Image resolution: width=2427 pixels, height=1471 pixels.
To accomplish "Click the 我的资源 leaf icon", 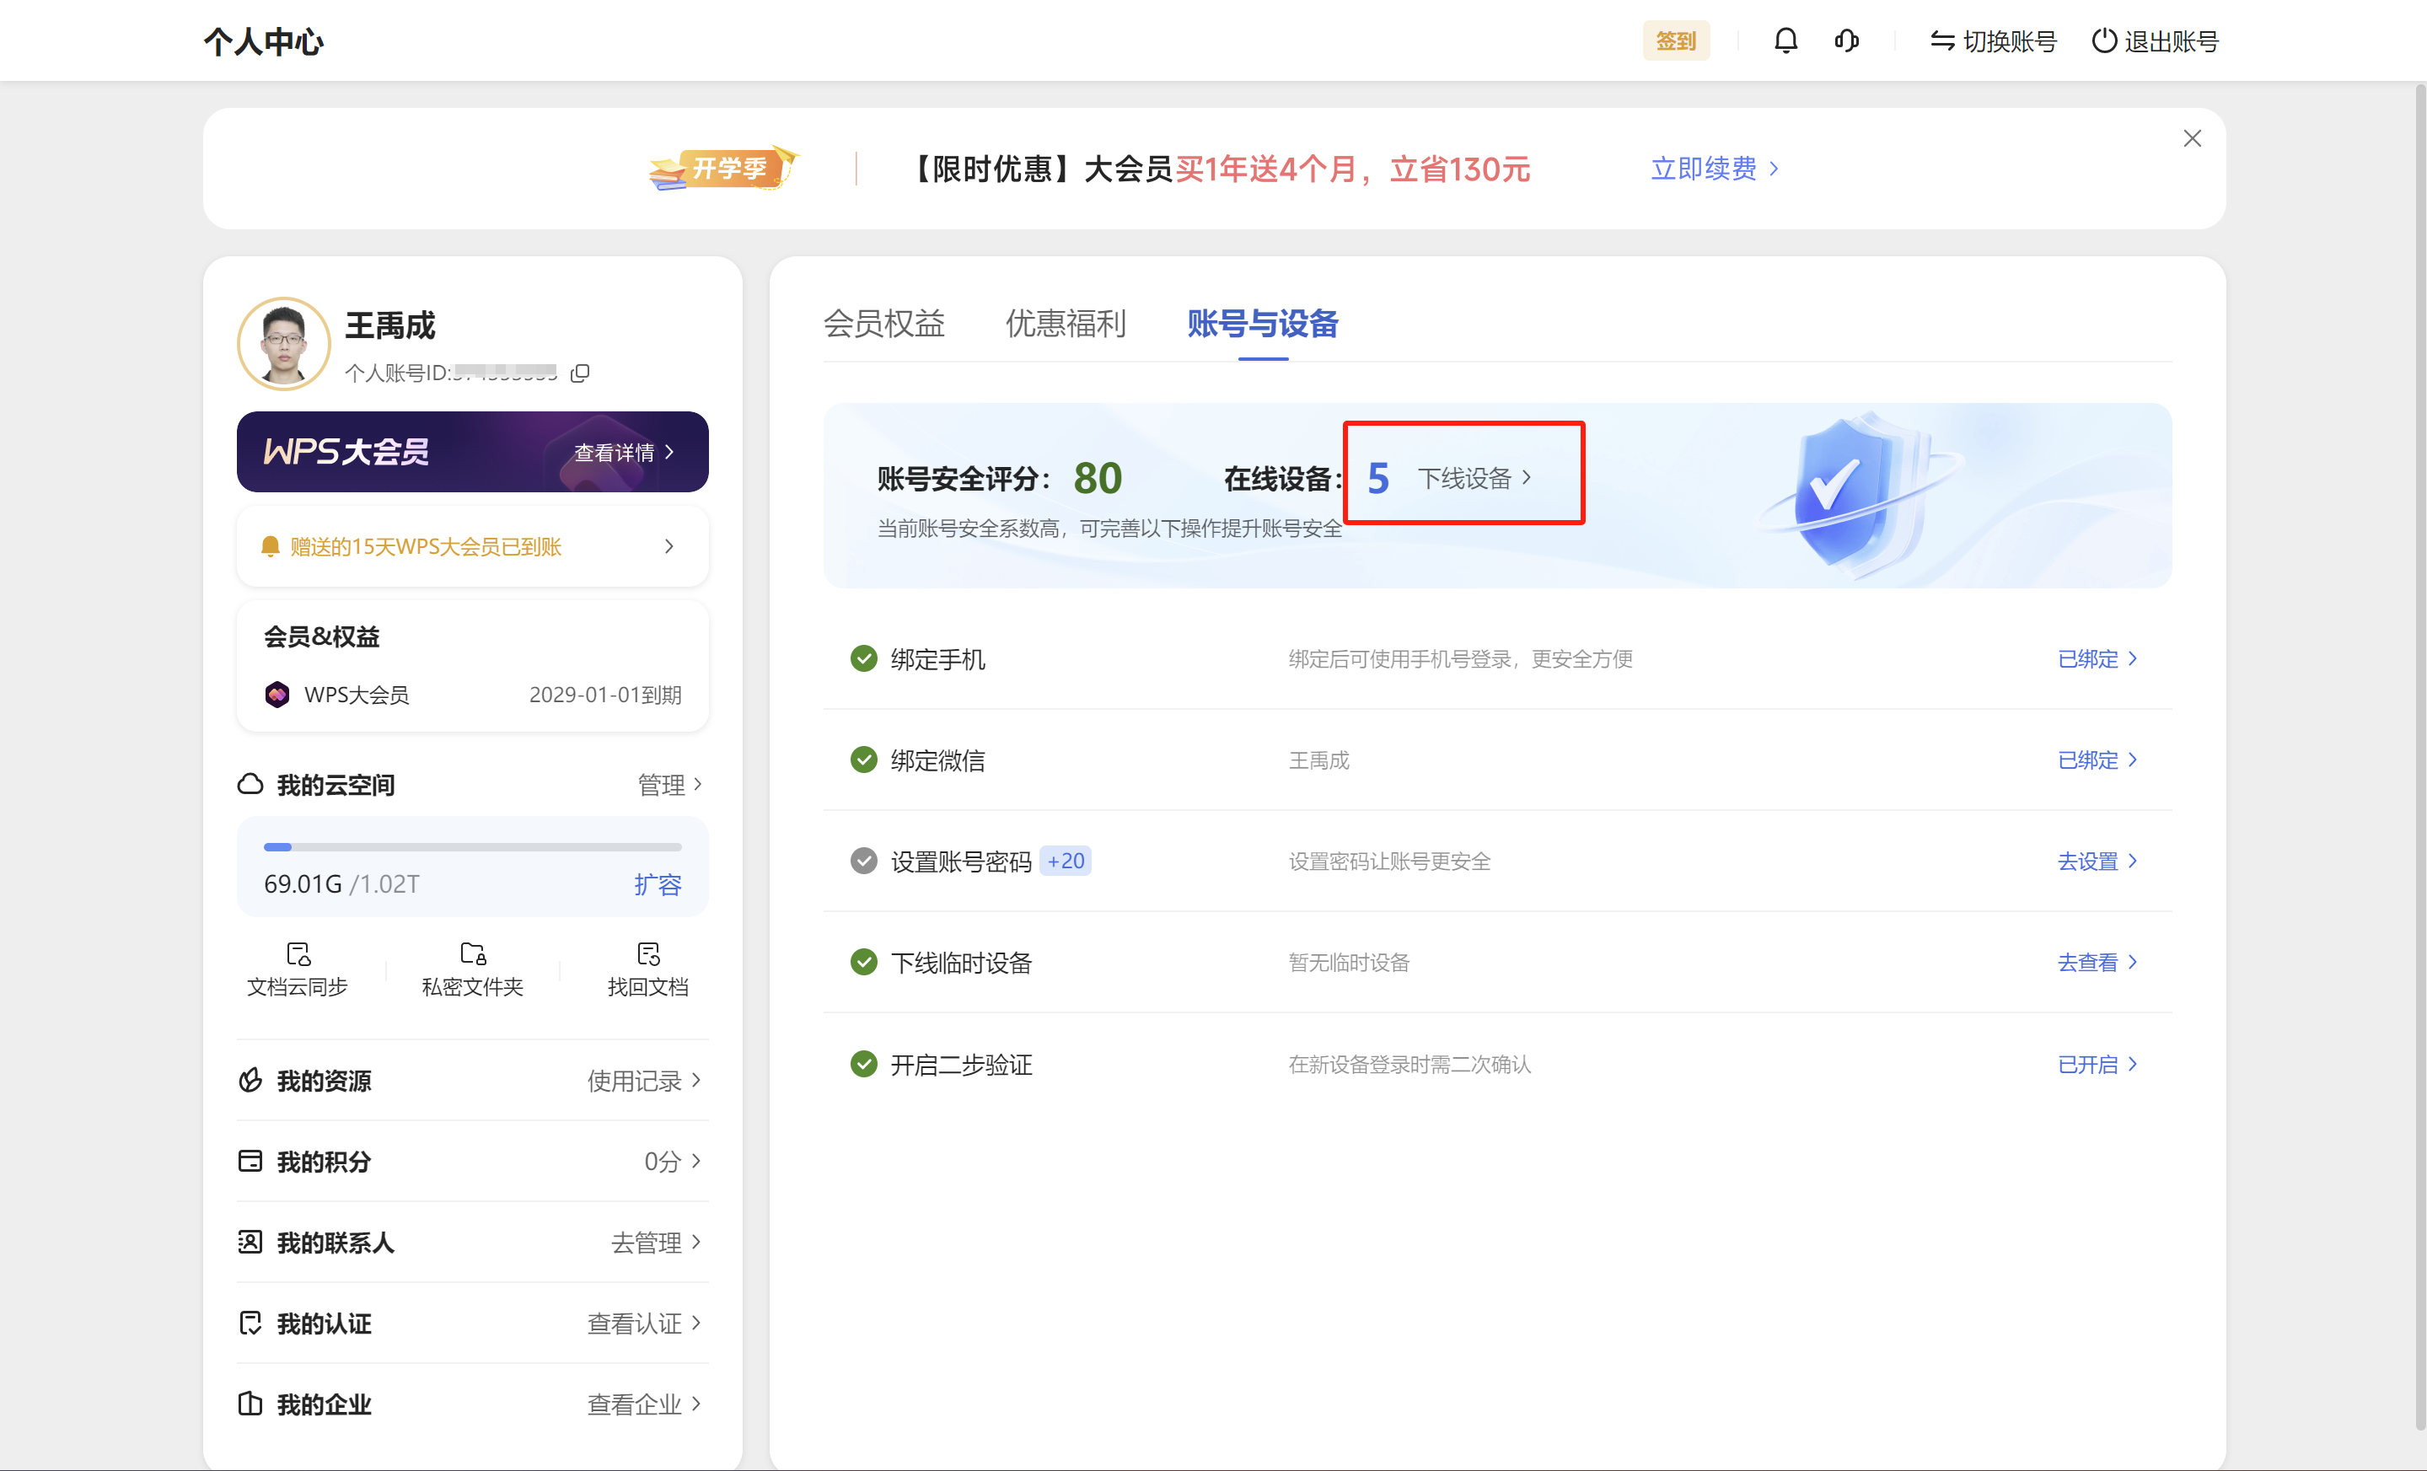I will pyautogui.click(x=250, y=1080).
